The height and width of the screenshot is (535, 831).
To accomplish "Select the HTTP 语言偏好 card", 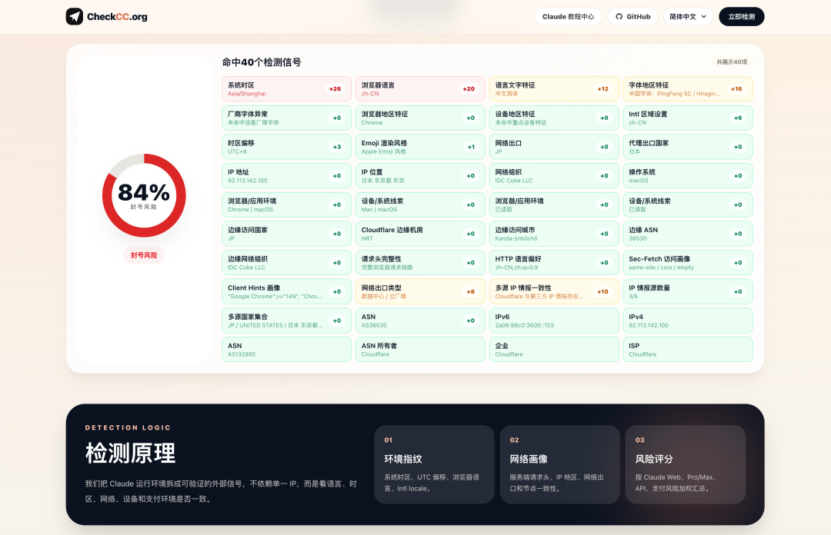I will [x=554, y=263].
